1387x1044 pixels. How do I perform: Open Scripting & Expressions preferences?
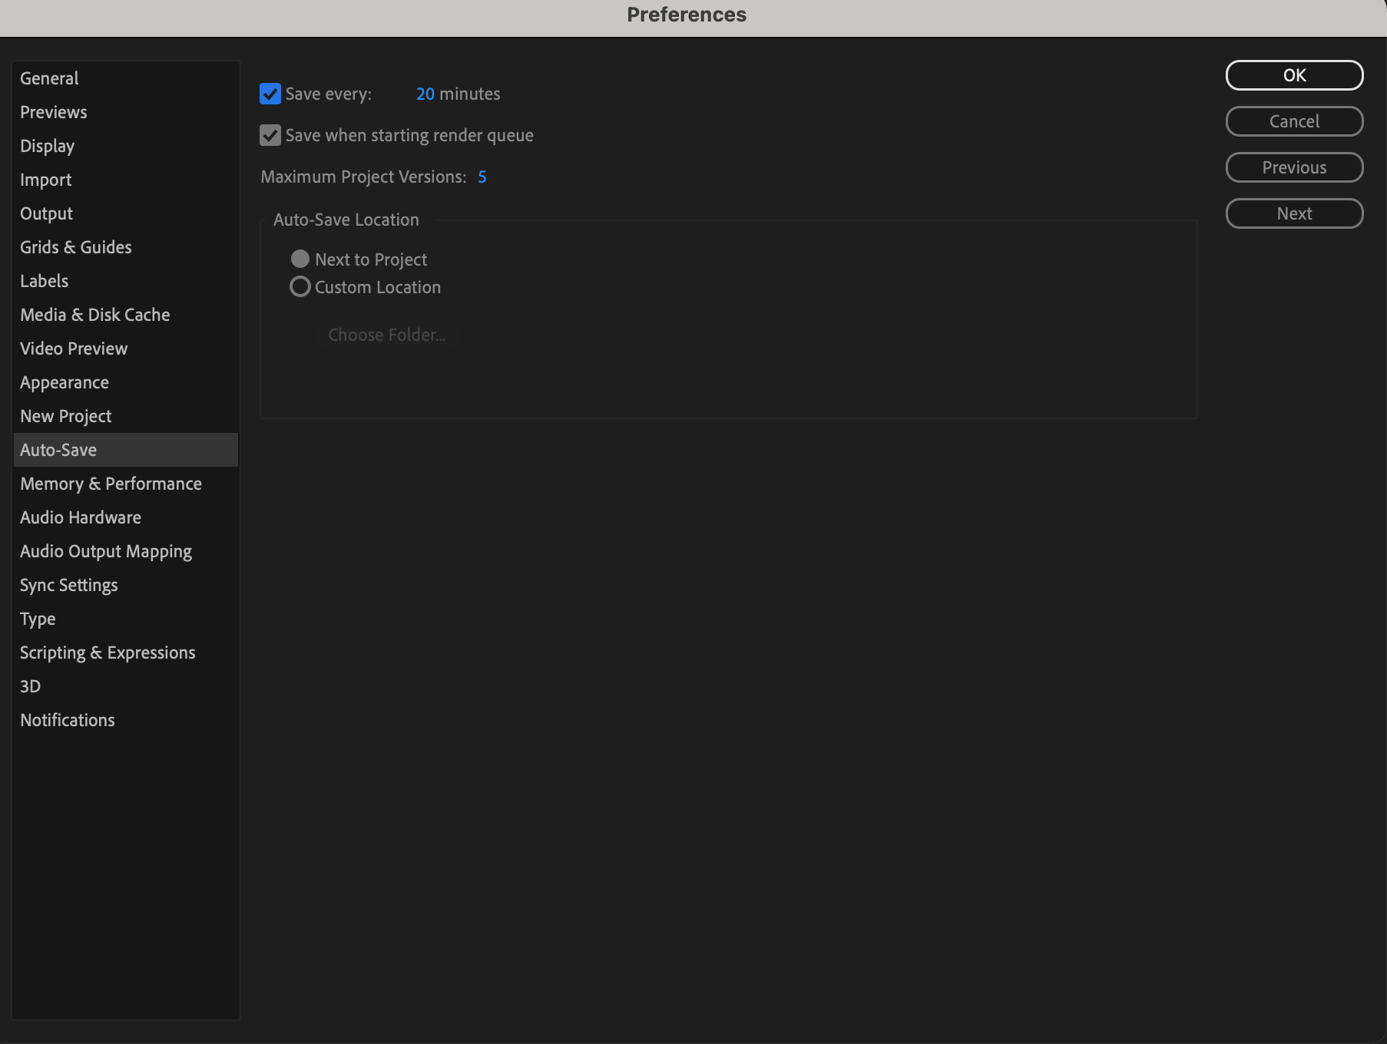coord(126,652)
